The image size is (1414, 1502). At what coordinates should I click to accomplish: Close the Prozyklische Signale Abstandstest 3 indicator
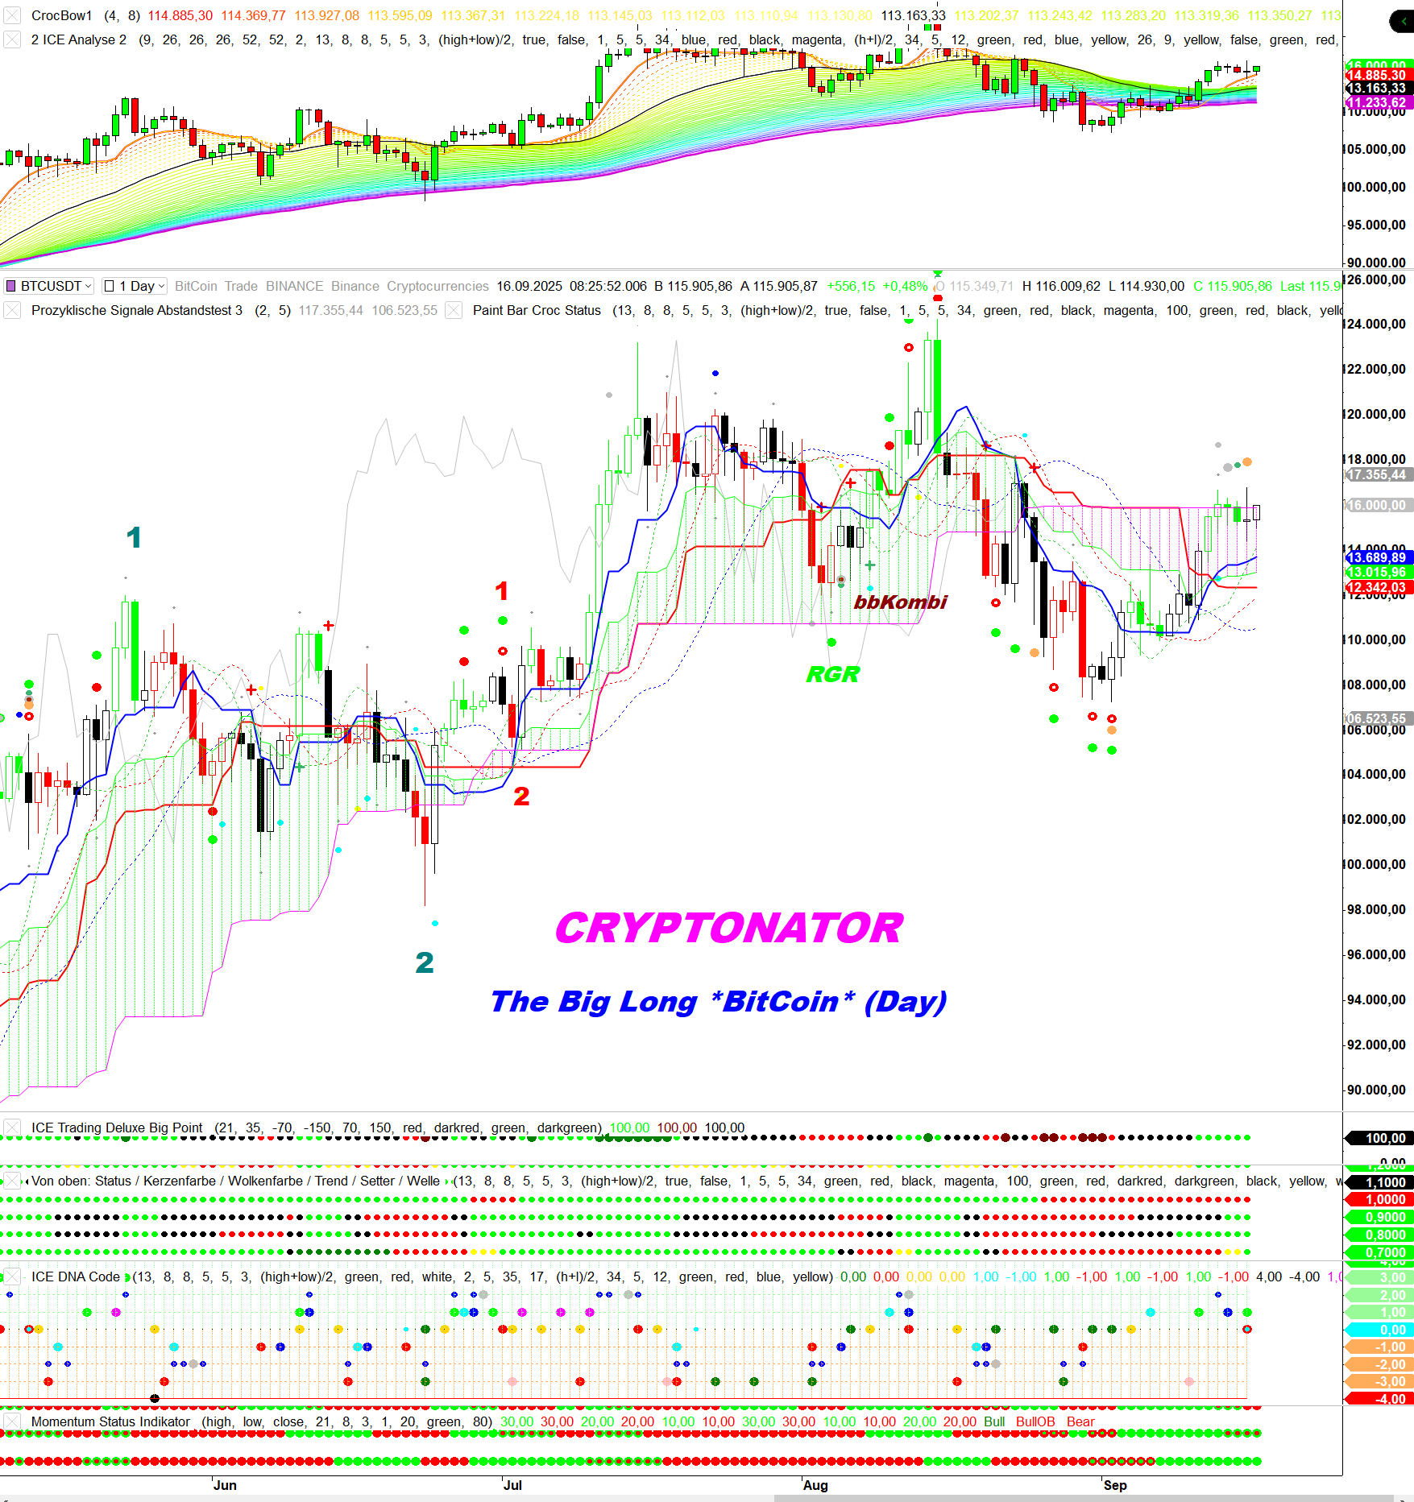pyautogui.click(x=12, y=310)
